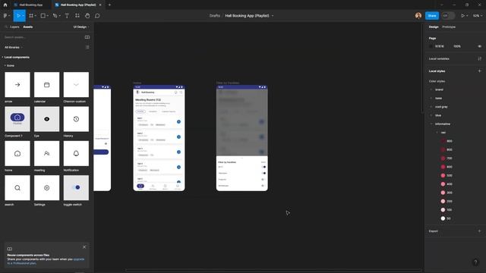Image resolution: width=486 pixels, height=273 pixels.
Task: Select the meeting component thumbnail
Action: click(x=46, y=153)
